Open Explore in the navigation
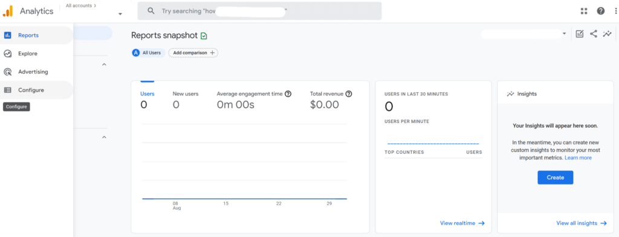The width and height of the screenshot is (619, 237). pos(36,54)
